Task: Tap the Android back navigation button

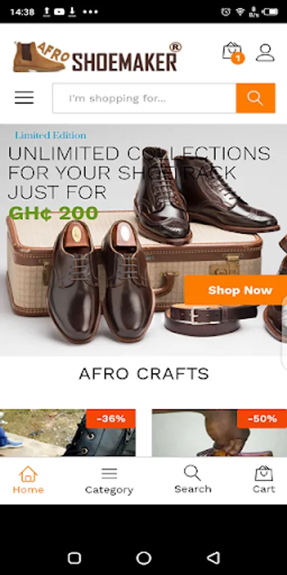Action: pos(213,558)
